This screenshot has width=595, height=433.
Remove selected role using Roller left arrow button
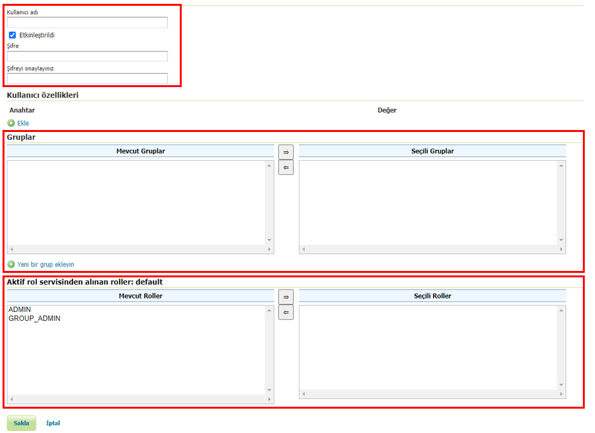click(x=286, y=313)
